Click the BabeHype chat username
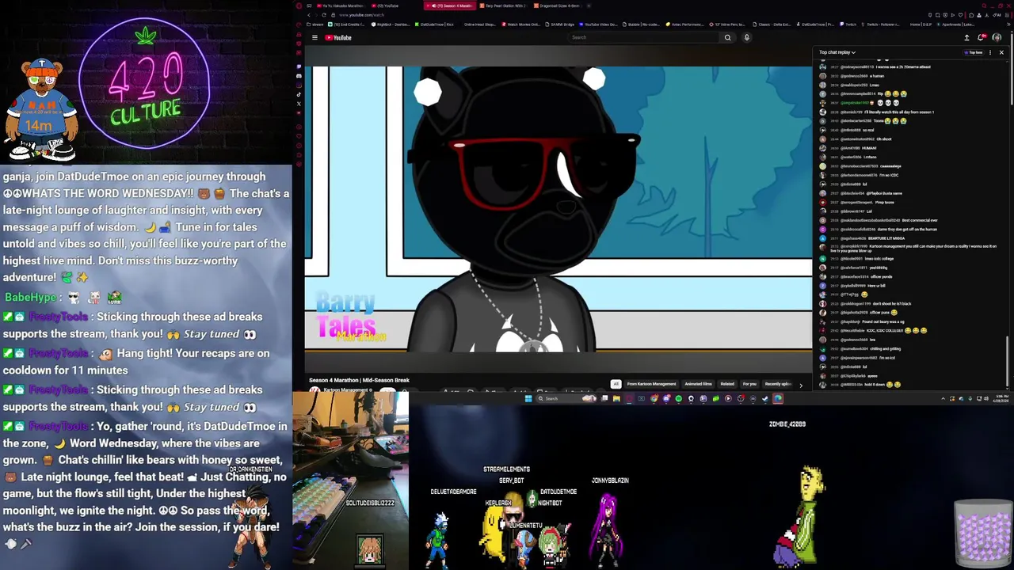 click(x=30, y=298)
